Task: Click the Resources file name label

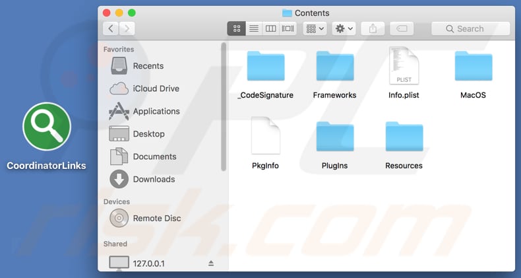Action: point(404,166)
